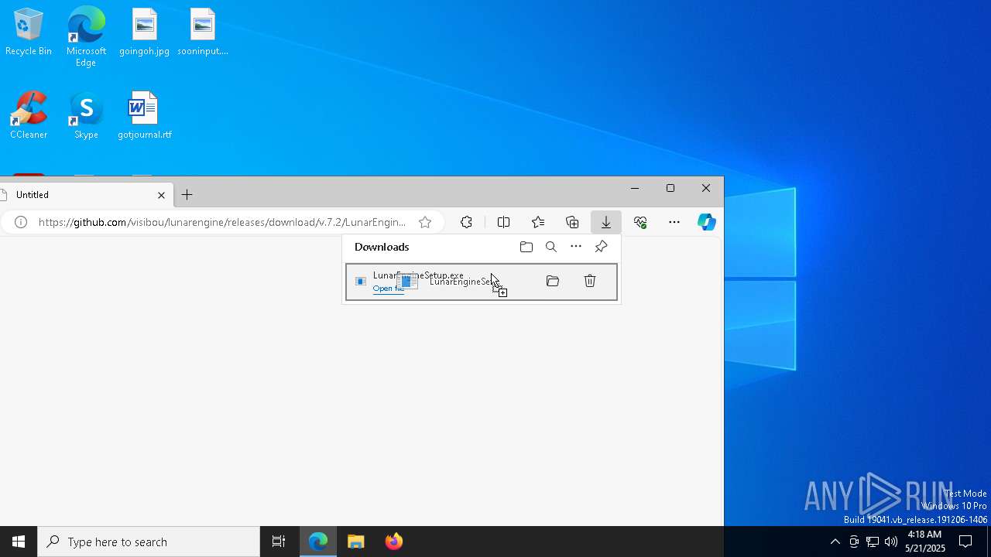Open File Explorer from the taskbar
Image resolution: width=991 pixels, height=557 pixels.
pos(356,542)
